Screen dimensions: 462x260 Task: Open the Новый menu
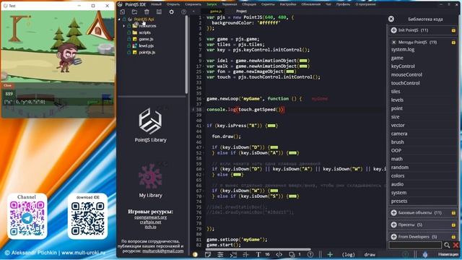156,4
